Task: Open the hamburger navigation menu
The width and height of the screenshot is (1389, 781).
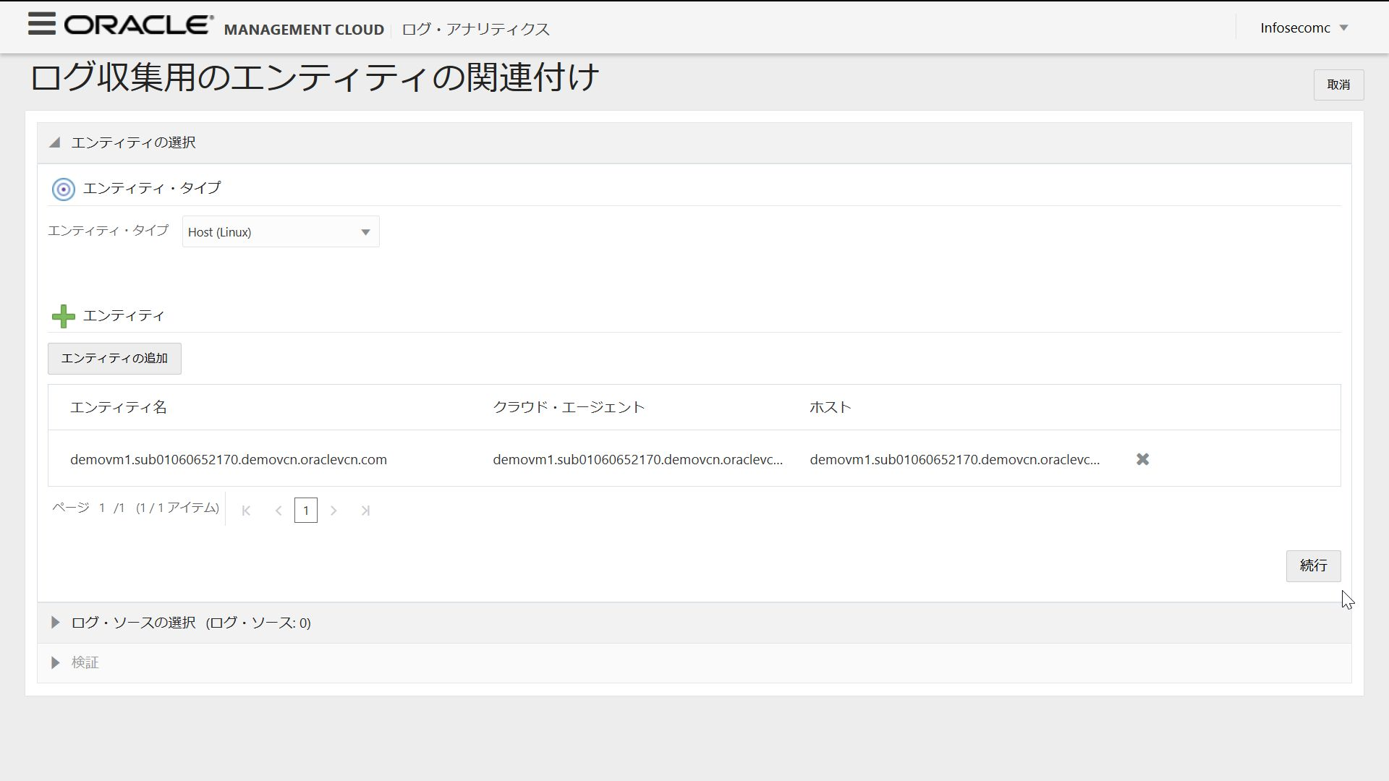Action: [x=42, y=24]
